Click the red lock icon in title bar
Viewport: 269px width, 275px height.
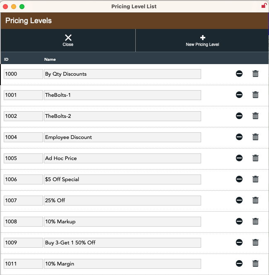(x=264, y=6)
